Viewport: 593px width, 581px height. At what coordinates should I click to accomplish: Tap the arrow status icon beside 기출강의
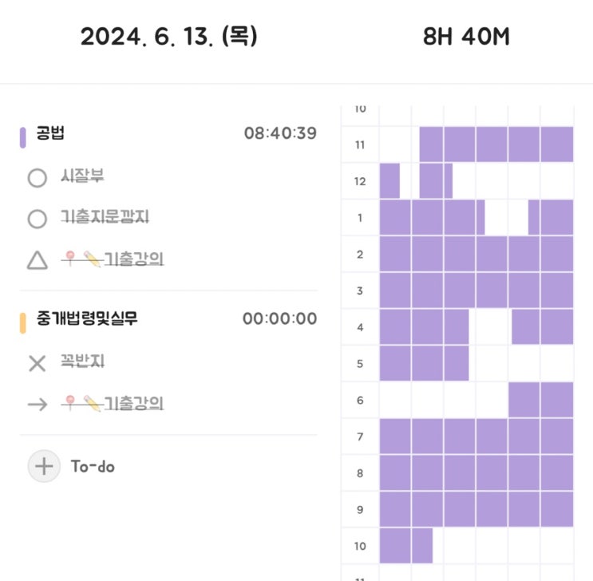pyautogui.click(x=38, y=405)
